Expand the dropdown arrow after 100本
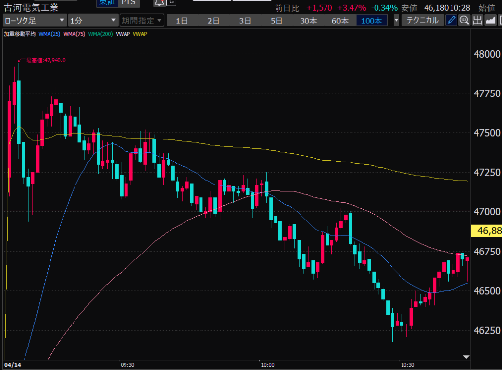 396,20
